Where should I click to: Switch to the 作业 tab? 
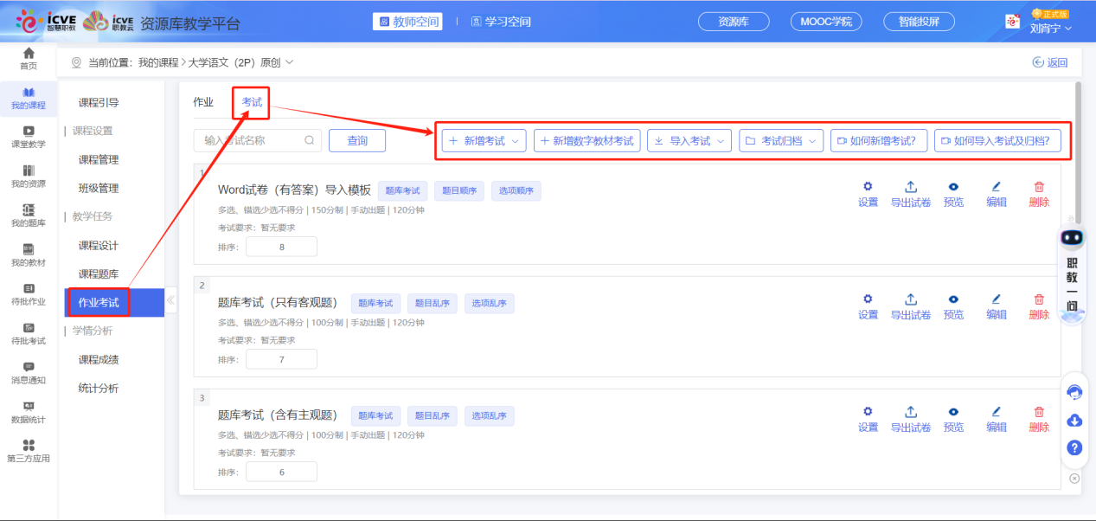pyautogui.click(x=203, y=102)
